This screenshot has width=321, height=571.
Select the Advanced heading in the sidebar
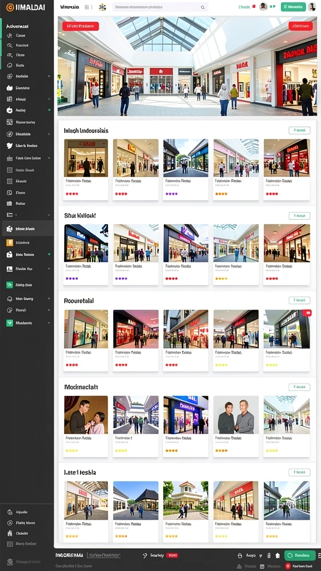click(17, 26)
